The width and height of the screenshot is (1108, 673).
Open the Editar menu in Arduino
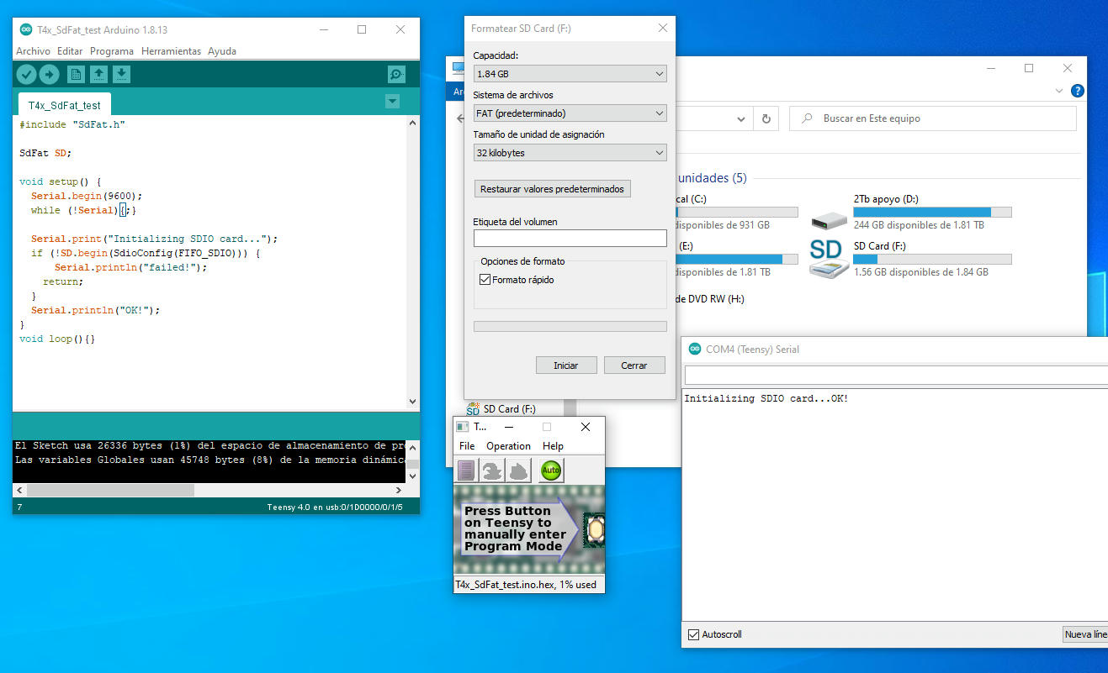point(70,51)
